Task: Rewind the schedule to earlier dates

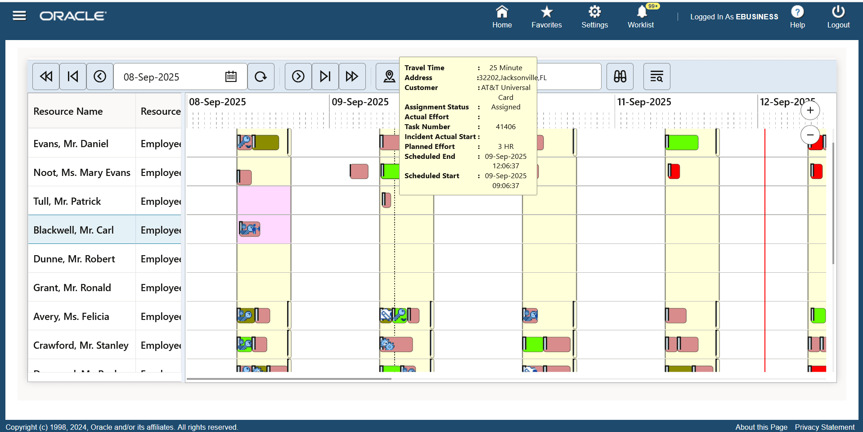Action: pyautogui.click(x=45, y=76)
